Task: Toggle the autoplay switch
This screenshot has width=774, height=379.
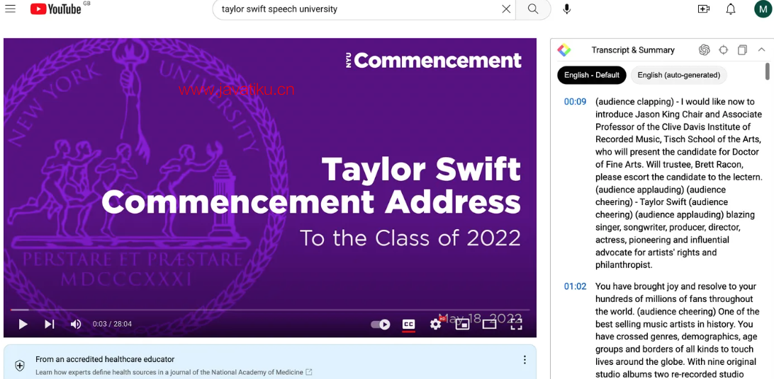Action: [380, 325]
